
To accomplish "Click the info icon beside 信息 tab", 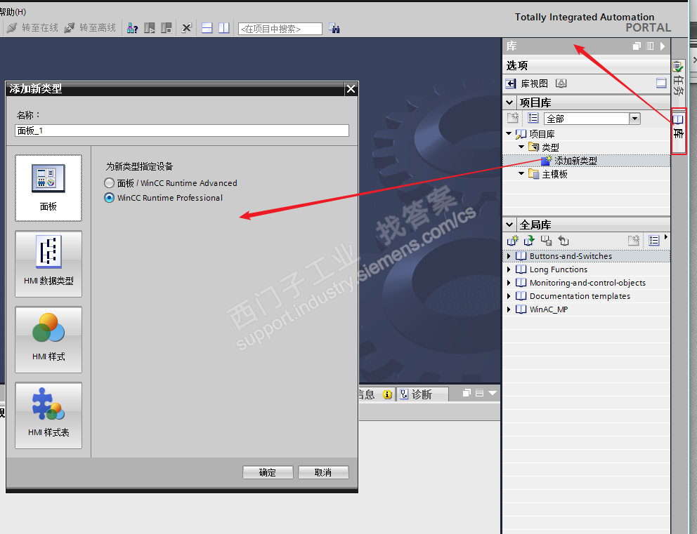I will [x=388, y=394].
